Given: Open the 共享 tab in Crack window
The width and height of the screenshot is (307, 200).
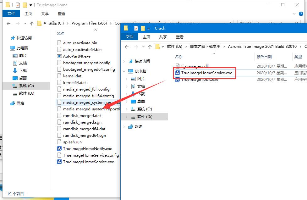Looking at the screenshot, I should click(163, 37).
